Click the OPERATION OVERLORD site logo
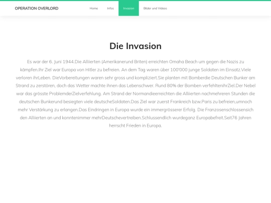271x203 pixels. [x=37, y=9]
